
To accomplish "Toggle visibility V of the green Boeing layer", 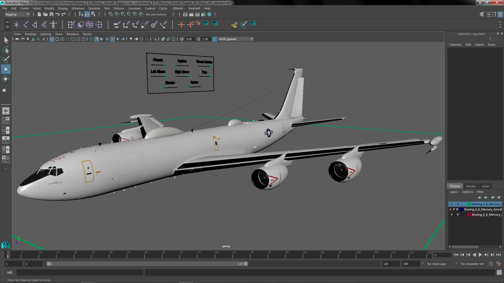I will 451,204.
